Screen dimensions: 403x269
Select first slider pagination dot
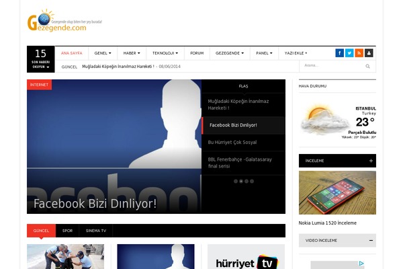tap(236, 181)
